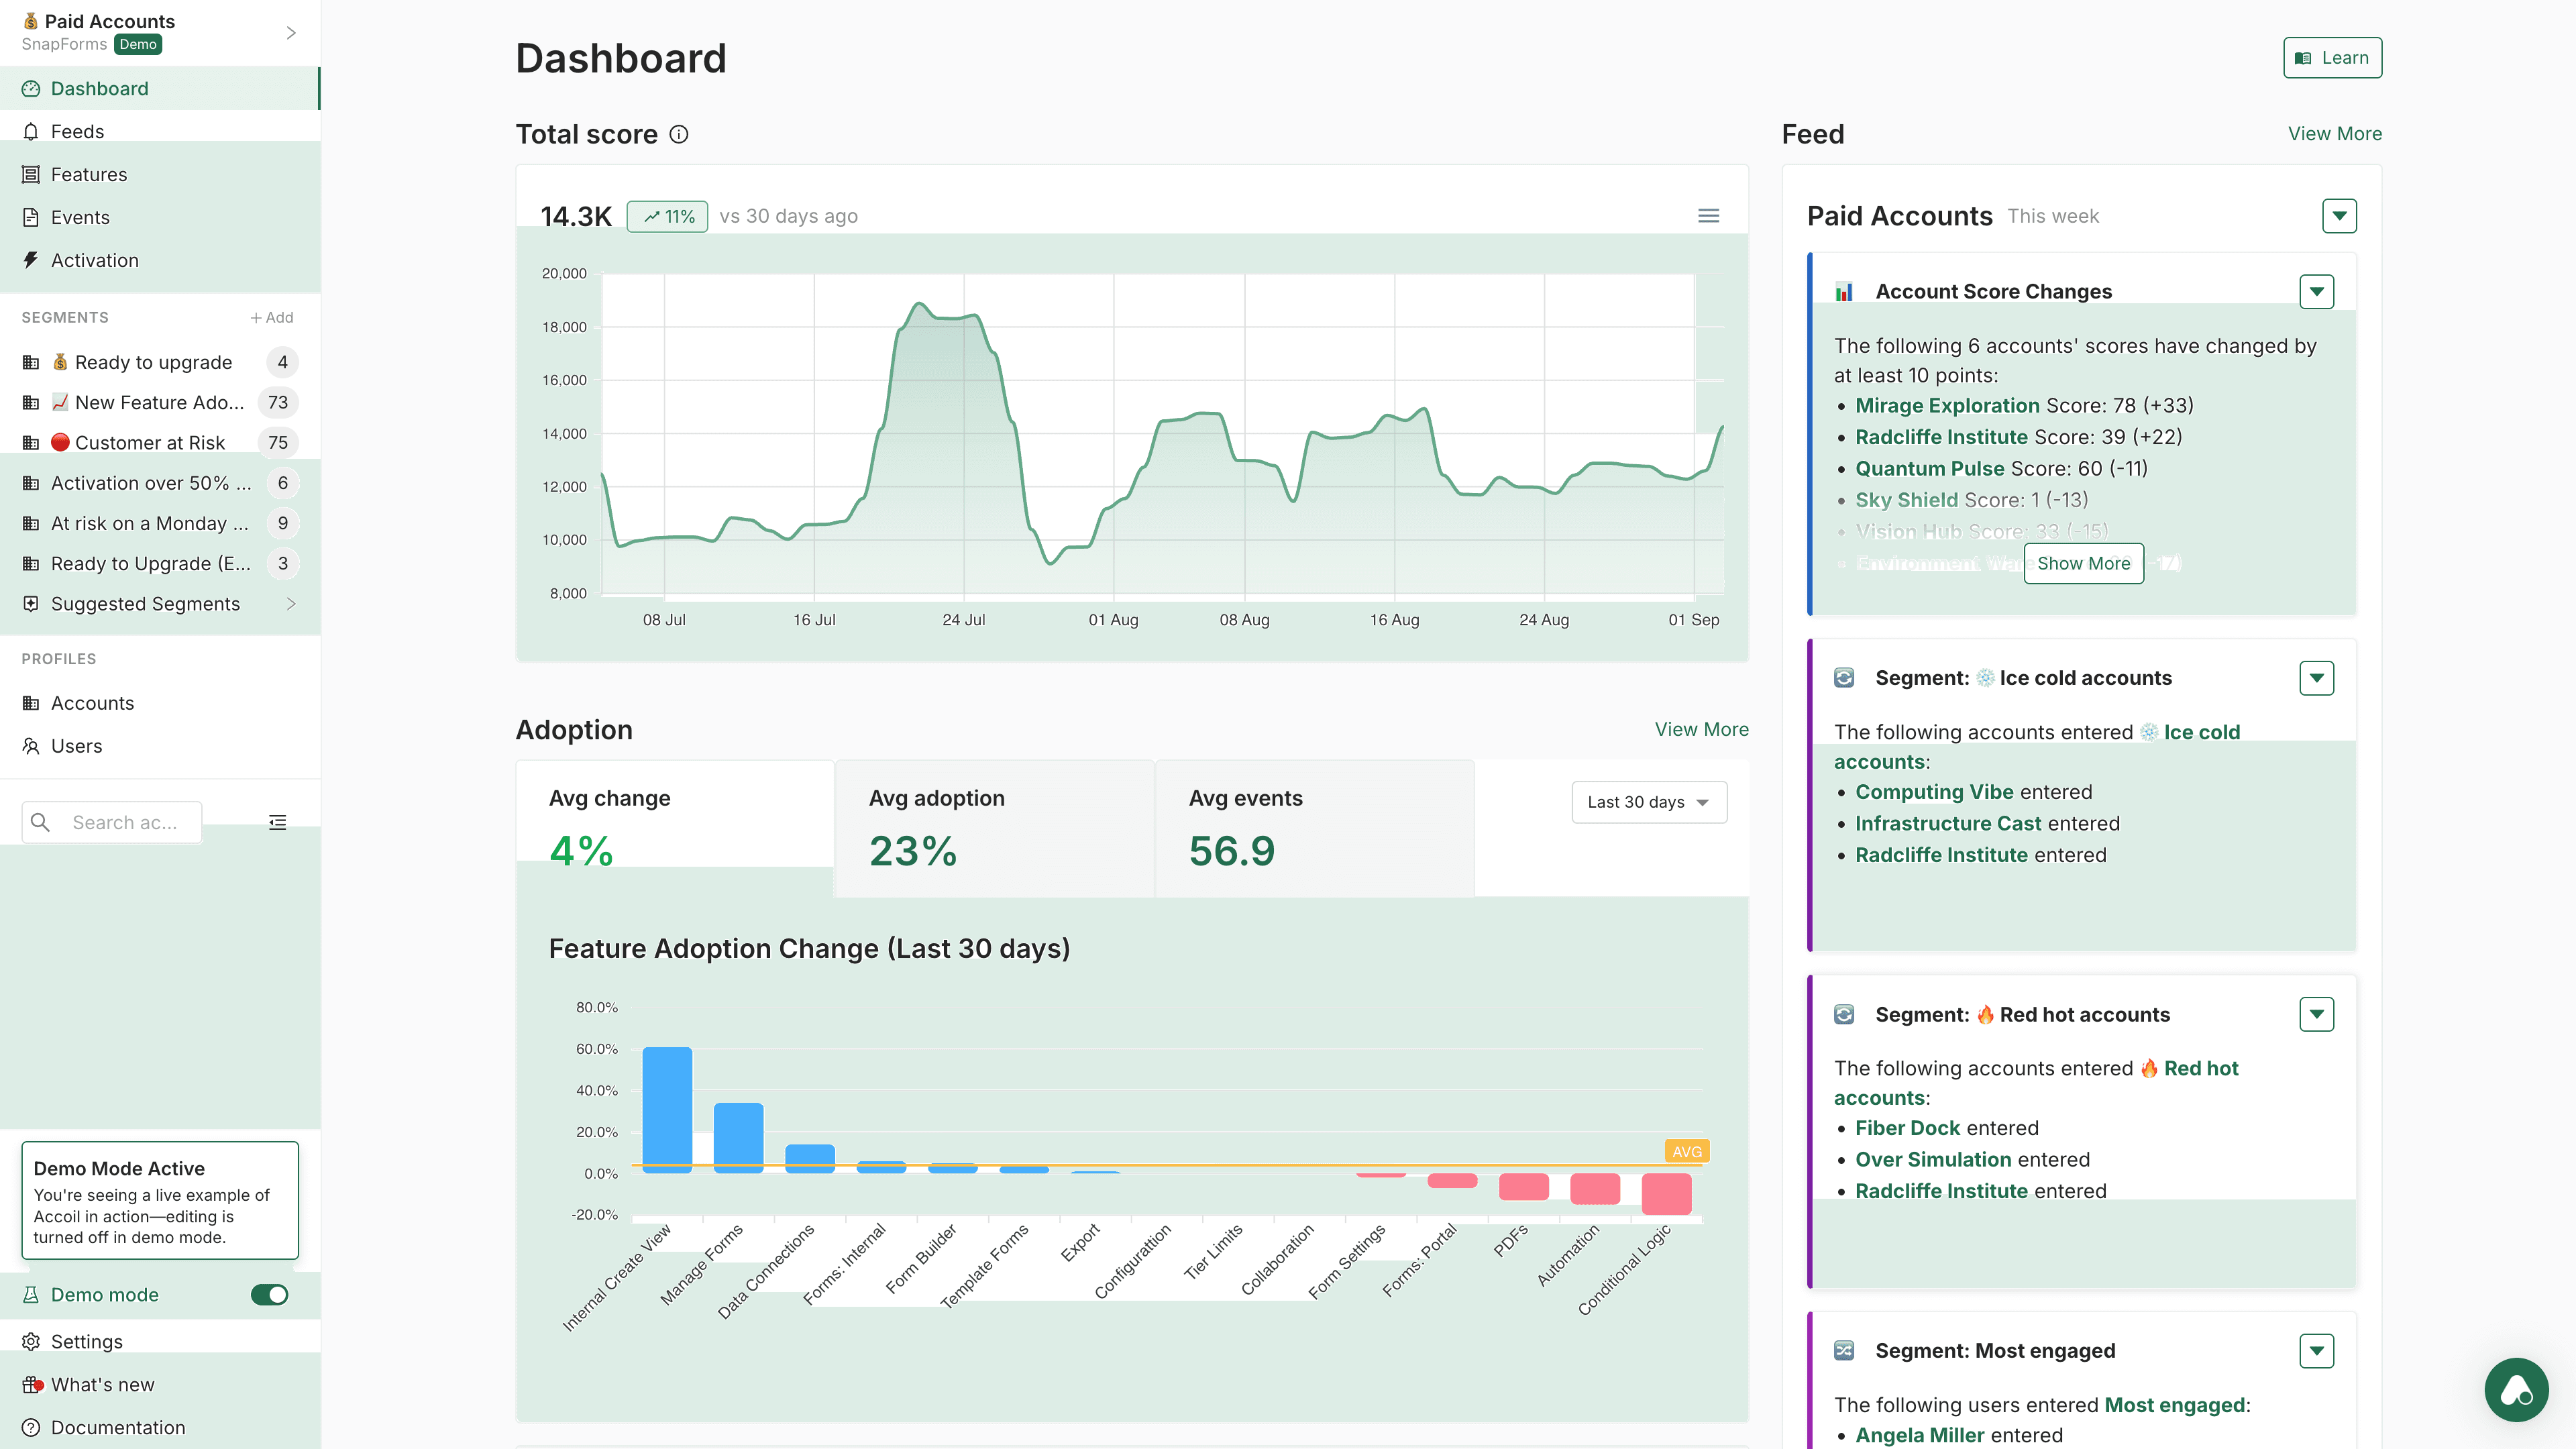Screen dimensions: 2576x1449
Task: Open the Accoil chat bubble
Action: [2516, 1389]
